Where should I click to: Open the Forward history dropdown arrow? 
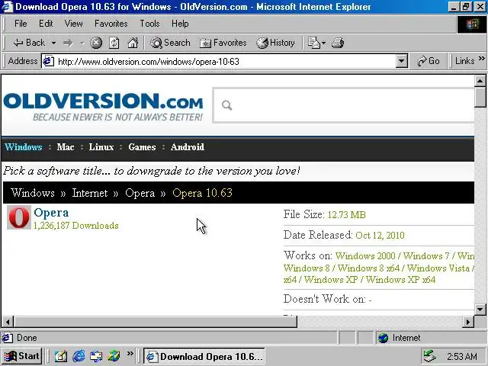click(x=82, y=43)
